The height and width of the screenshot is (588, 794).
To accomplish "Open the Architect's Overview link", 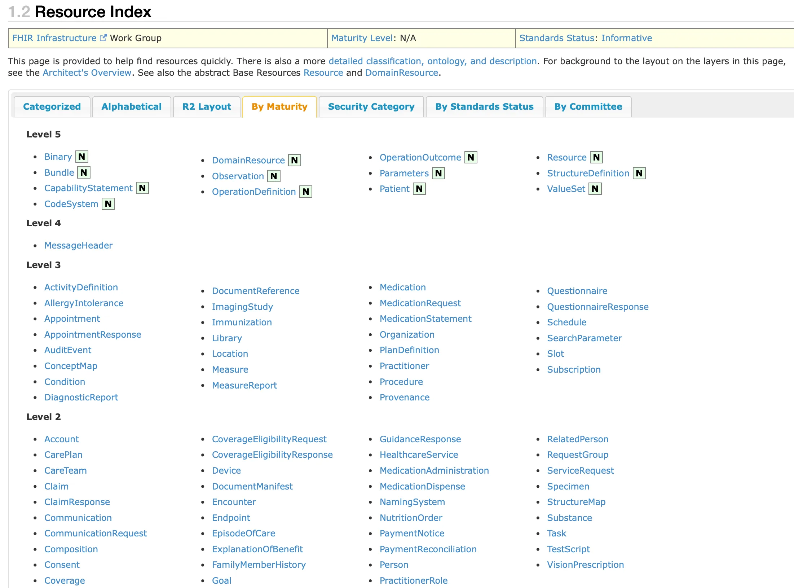I will point(87,73).
